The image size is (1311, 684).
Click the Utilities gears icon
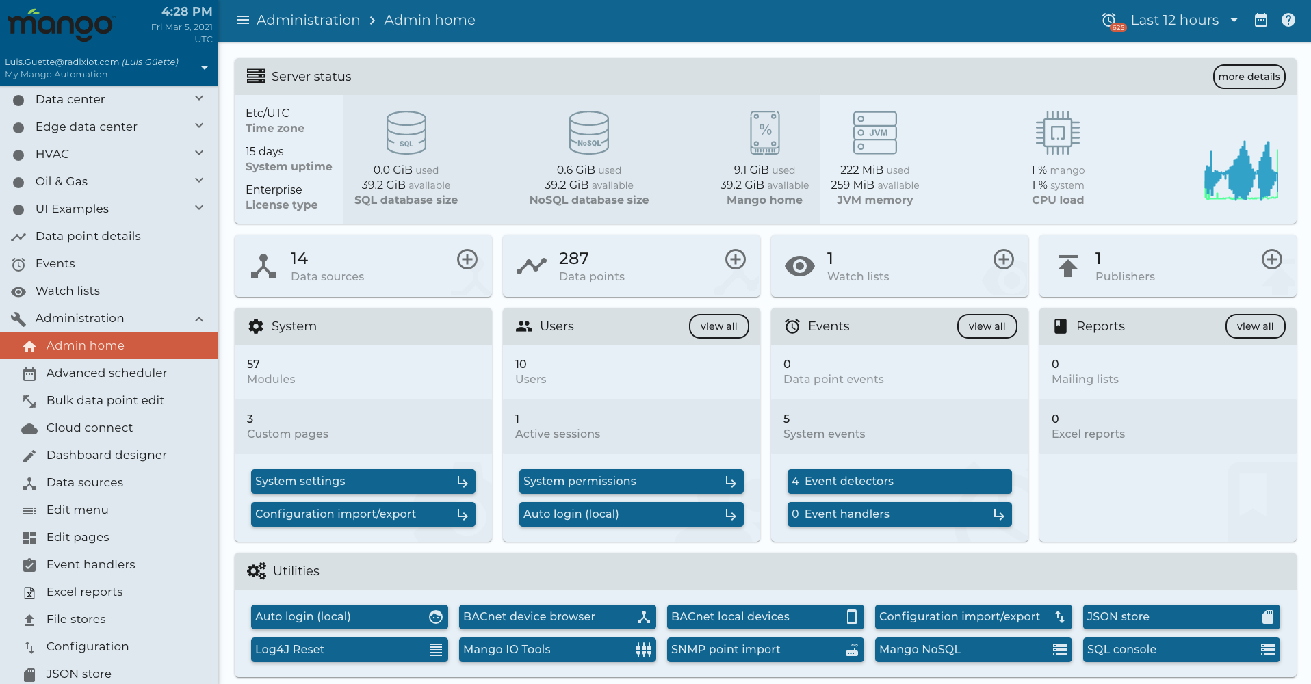tap(257, 571)
